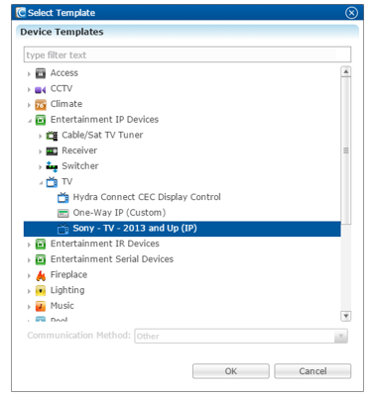Click the One-Way IP (Custom) icon
The width and height of the screenshot is (374, 397).
click(62, 213)
